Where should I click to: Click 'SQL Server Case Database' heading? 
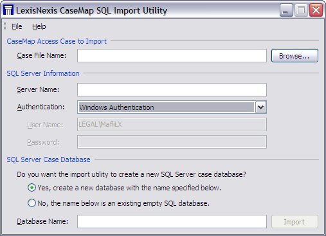point(48,159)
